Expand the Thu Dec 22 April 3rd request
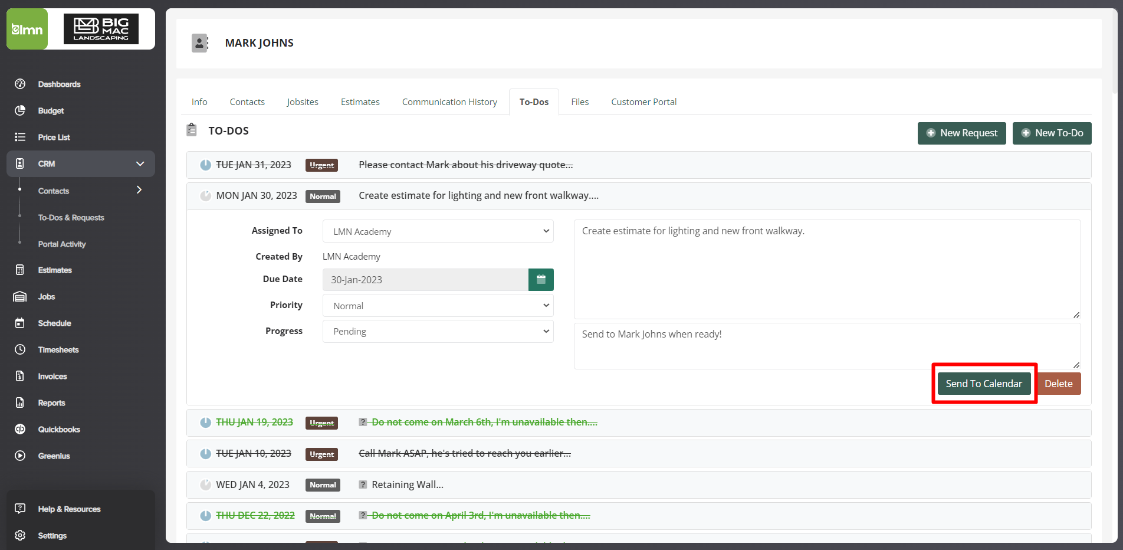The image size is (1123, 550). pyautogui.click(x=639, y=516)
